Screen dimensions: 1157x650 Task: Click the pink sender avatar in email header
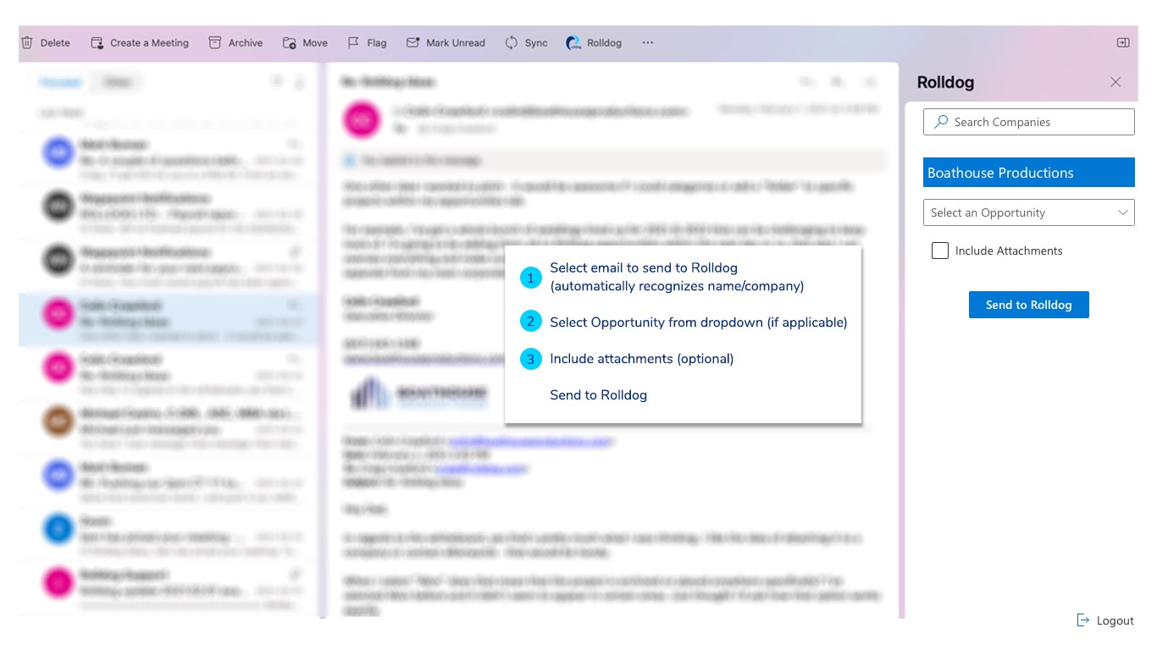point(363,119)
